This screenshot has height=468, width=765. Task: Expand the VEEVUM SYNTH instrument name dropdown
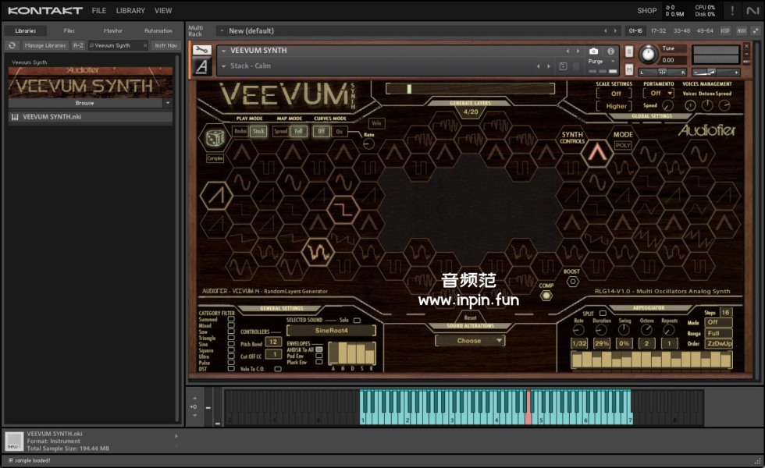[223, 51]
